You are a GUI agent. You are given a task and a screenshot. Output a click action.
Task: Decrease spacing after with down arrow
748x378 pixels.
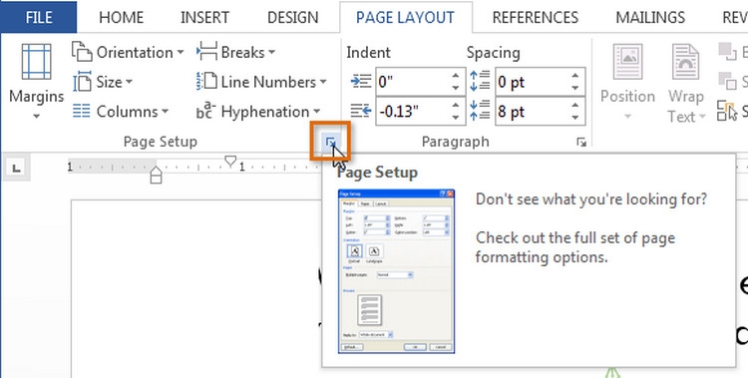[575, 118]
